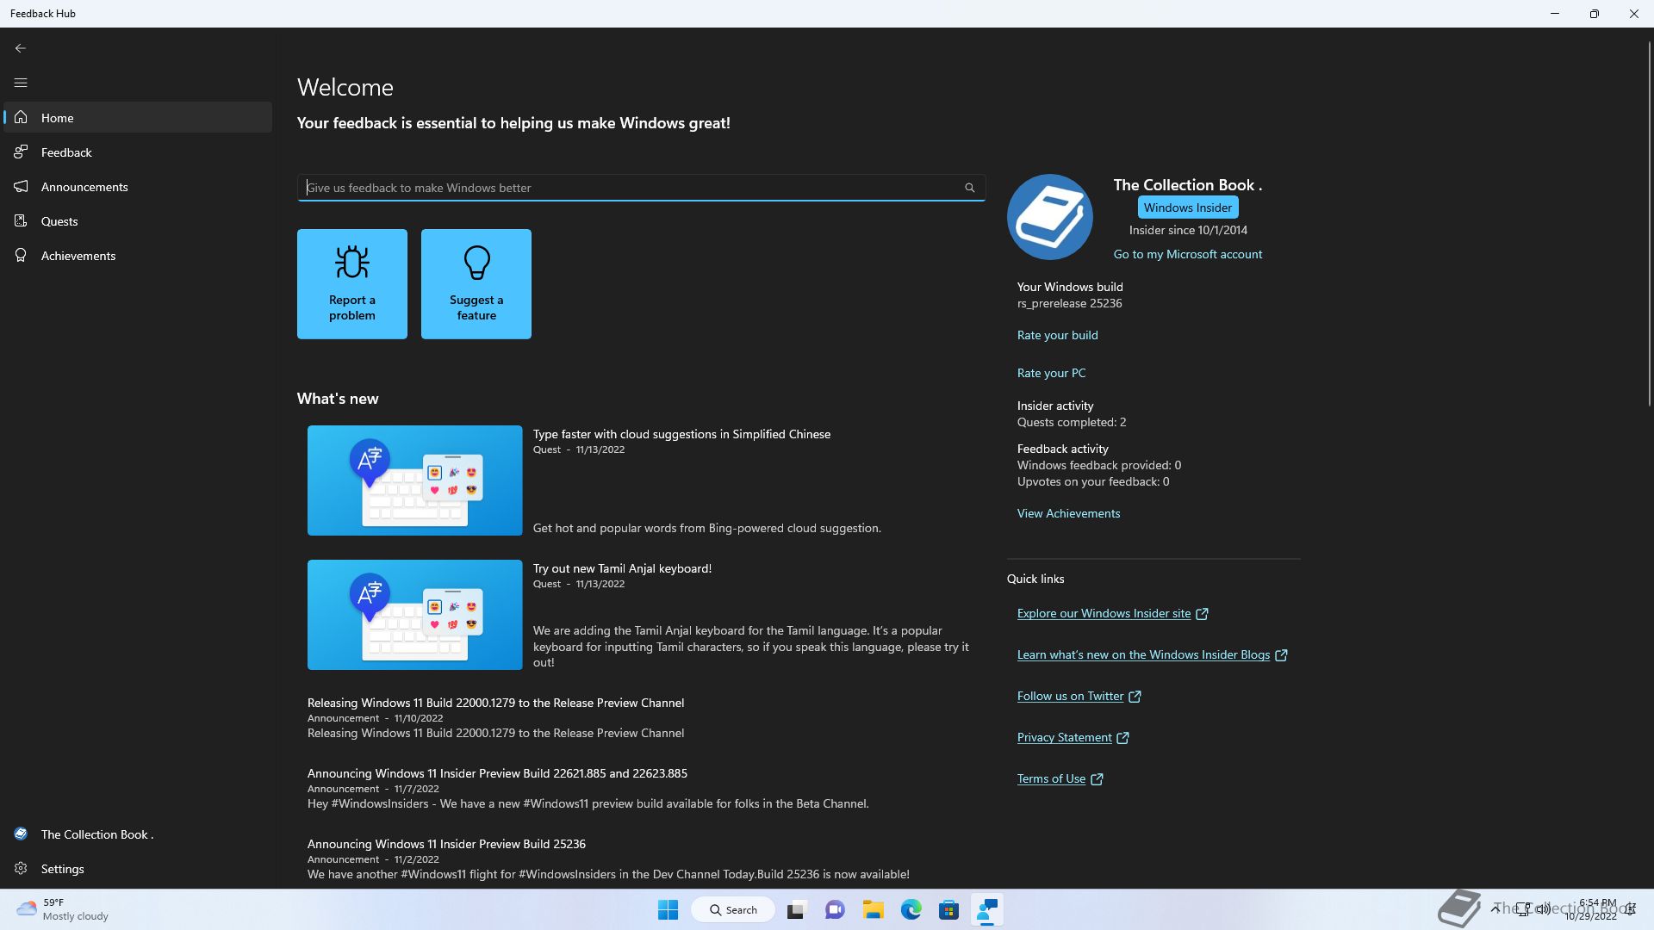This screenshot has height=930, width=1654.
Task: Open the Windows Start button
Action: tap(668, 910)
